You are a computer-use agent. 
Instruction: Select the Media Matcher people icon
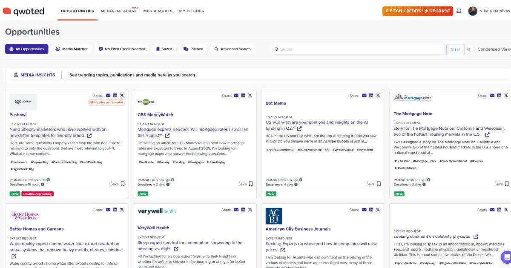[x=57, y=48]
